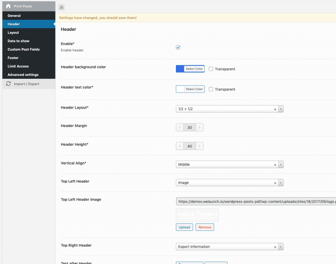This screenshot has height=264, width=336.
Task: Click the Export Information combo box
Action: point(229,247)
